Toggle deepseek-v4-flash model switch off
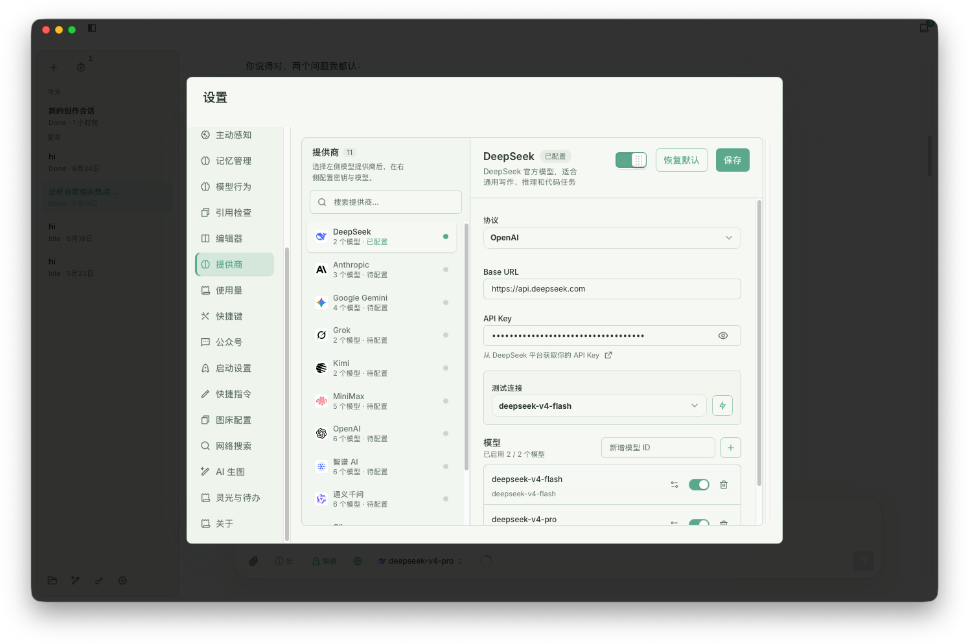The height and width of the screenshot is (644, 968). 699,485
